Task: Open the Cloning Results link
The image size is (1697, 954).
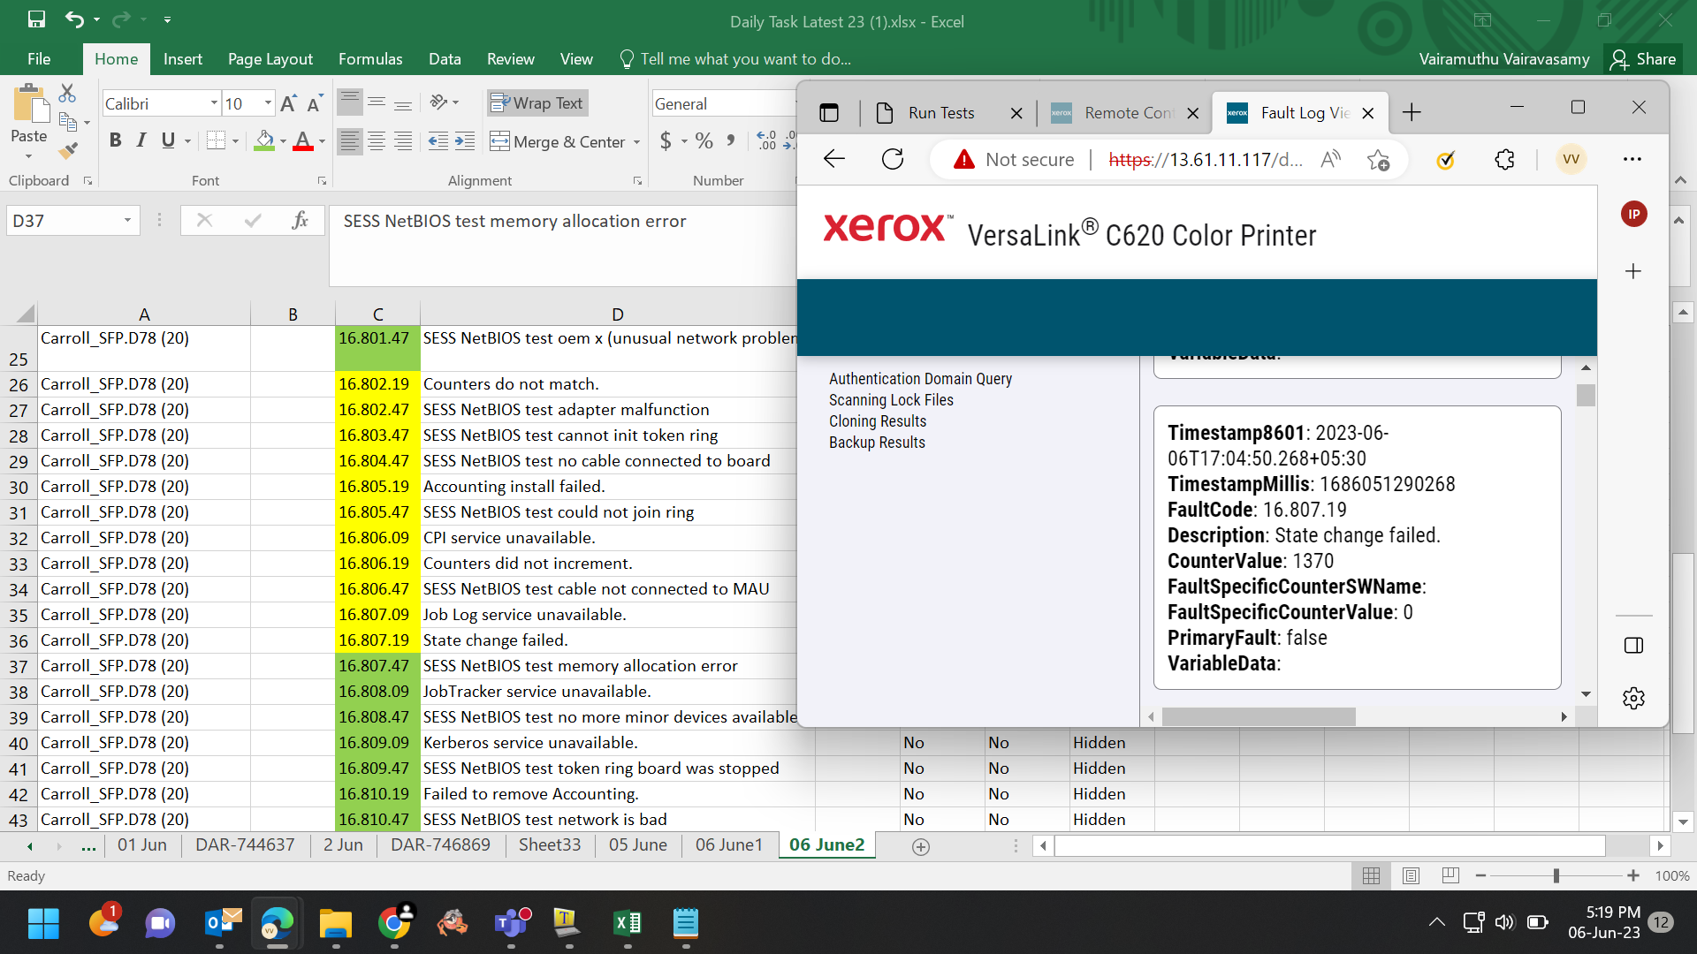Action: [x=878, y=421]
